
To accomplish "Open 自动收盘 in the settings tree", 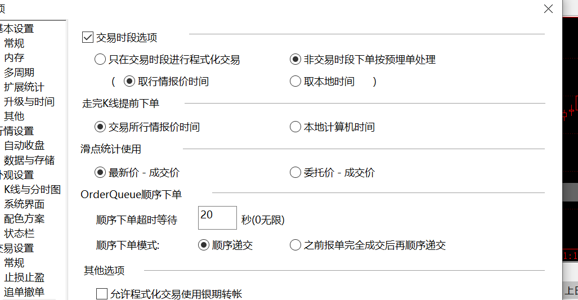I will pos(24,146).
